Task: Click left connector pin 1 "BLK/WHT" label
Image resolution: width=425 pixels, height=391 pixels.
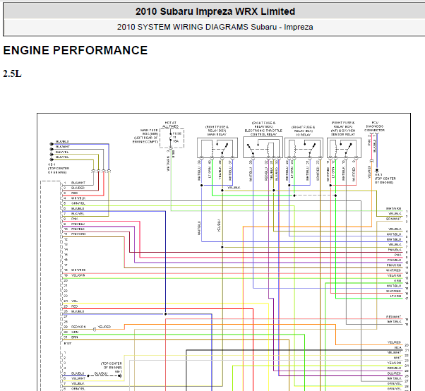Action: click(78, 183)
